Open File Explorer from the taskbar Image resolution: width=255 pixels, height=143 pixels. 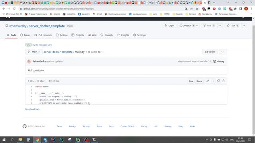[x=20, y=139]
